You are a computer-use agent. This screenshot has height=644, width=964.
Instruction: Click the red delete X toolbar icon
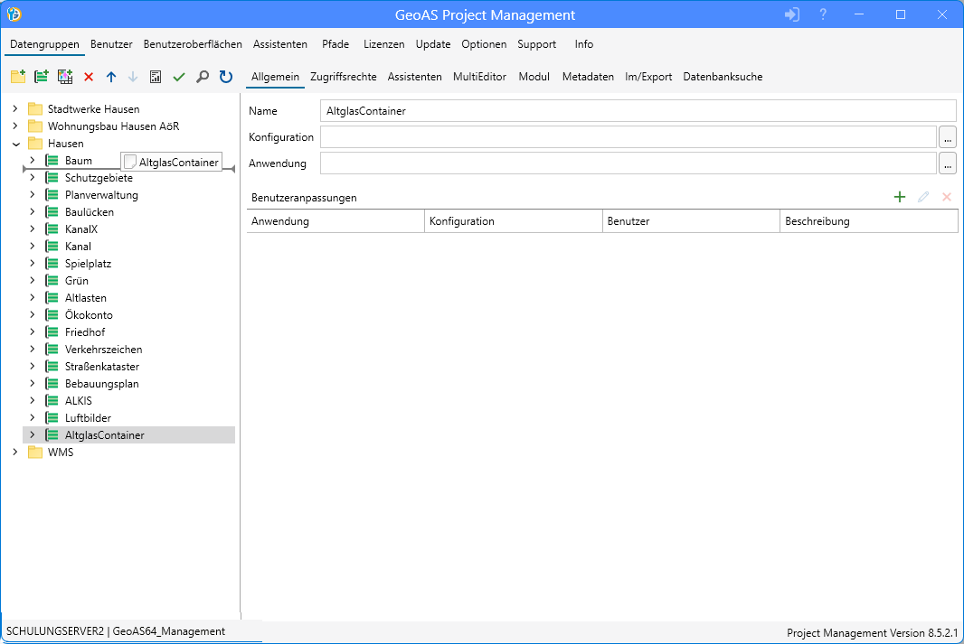(x=89, y=78)
